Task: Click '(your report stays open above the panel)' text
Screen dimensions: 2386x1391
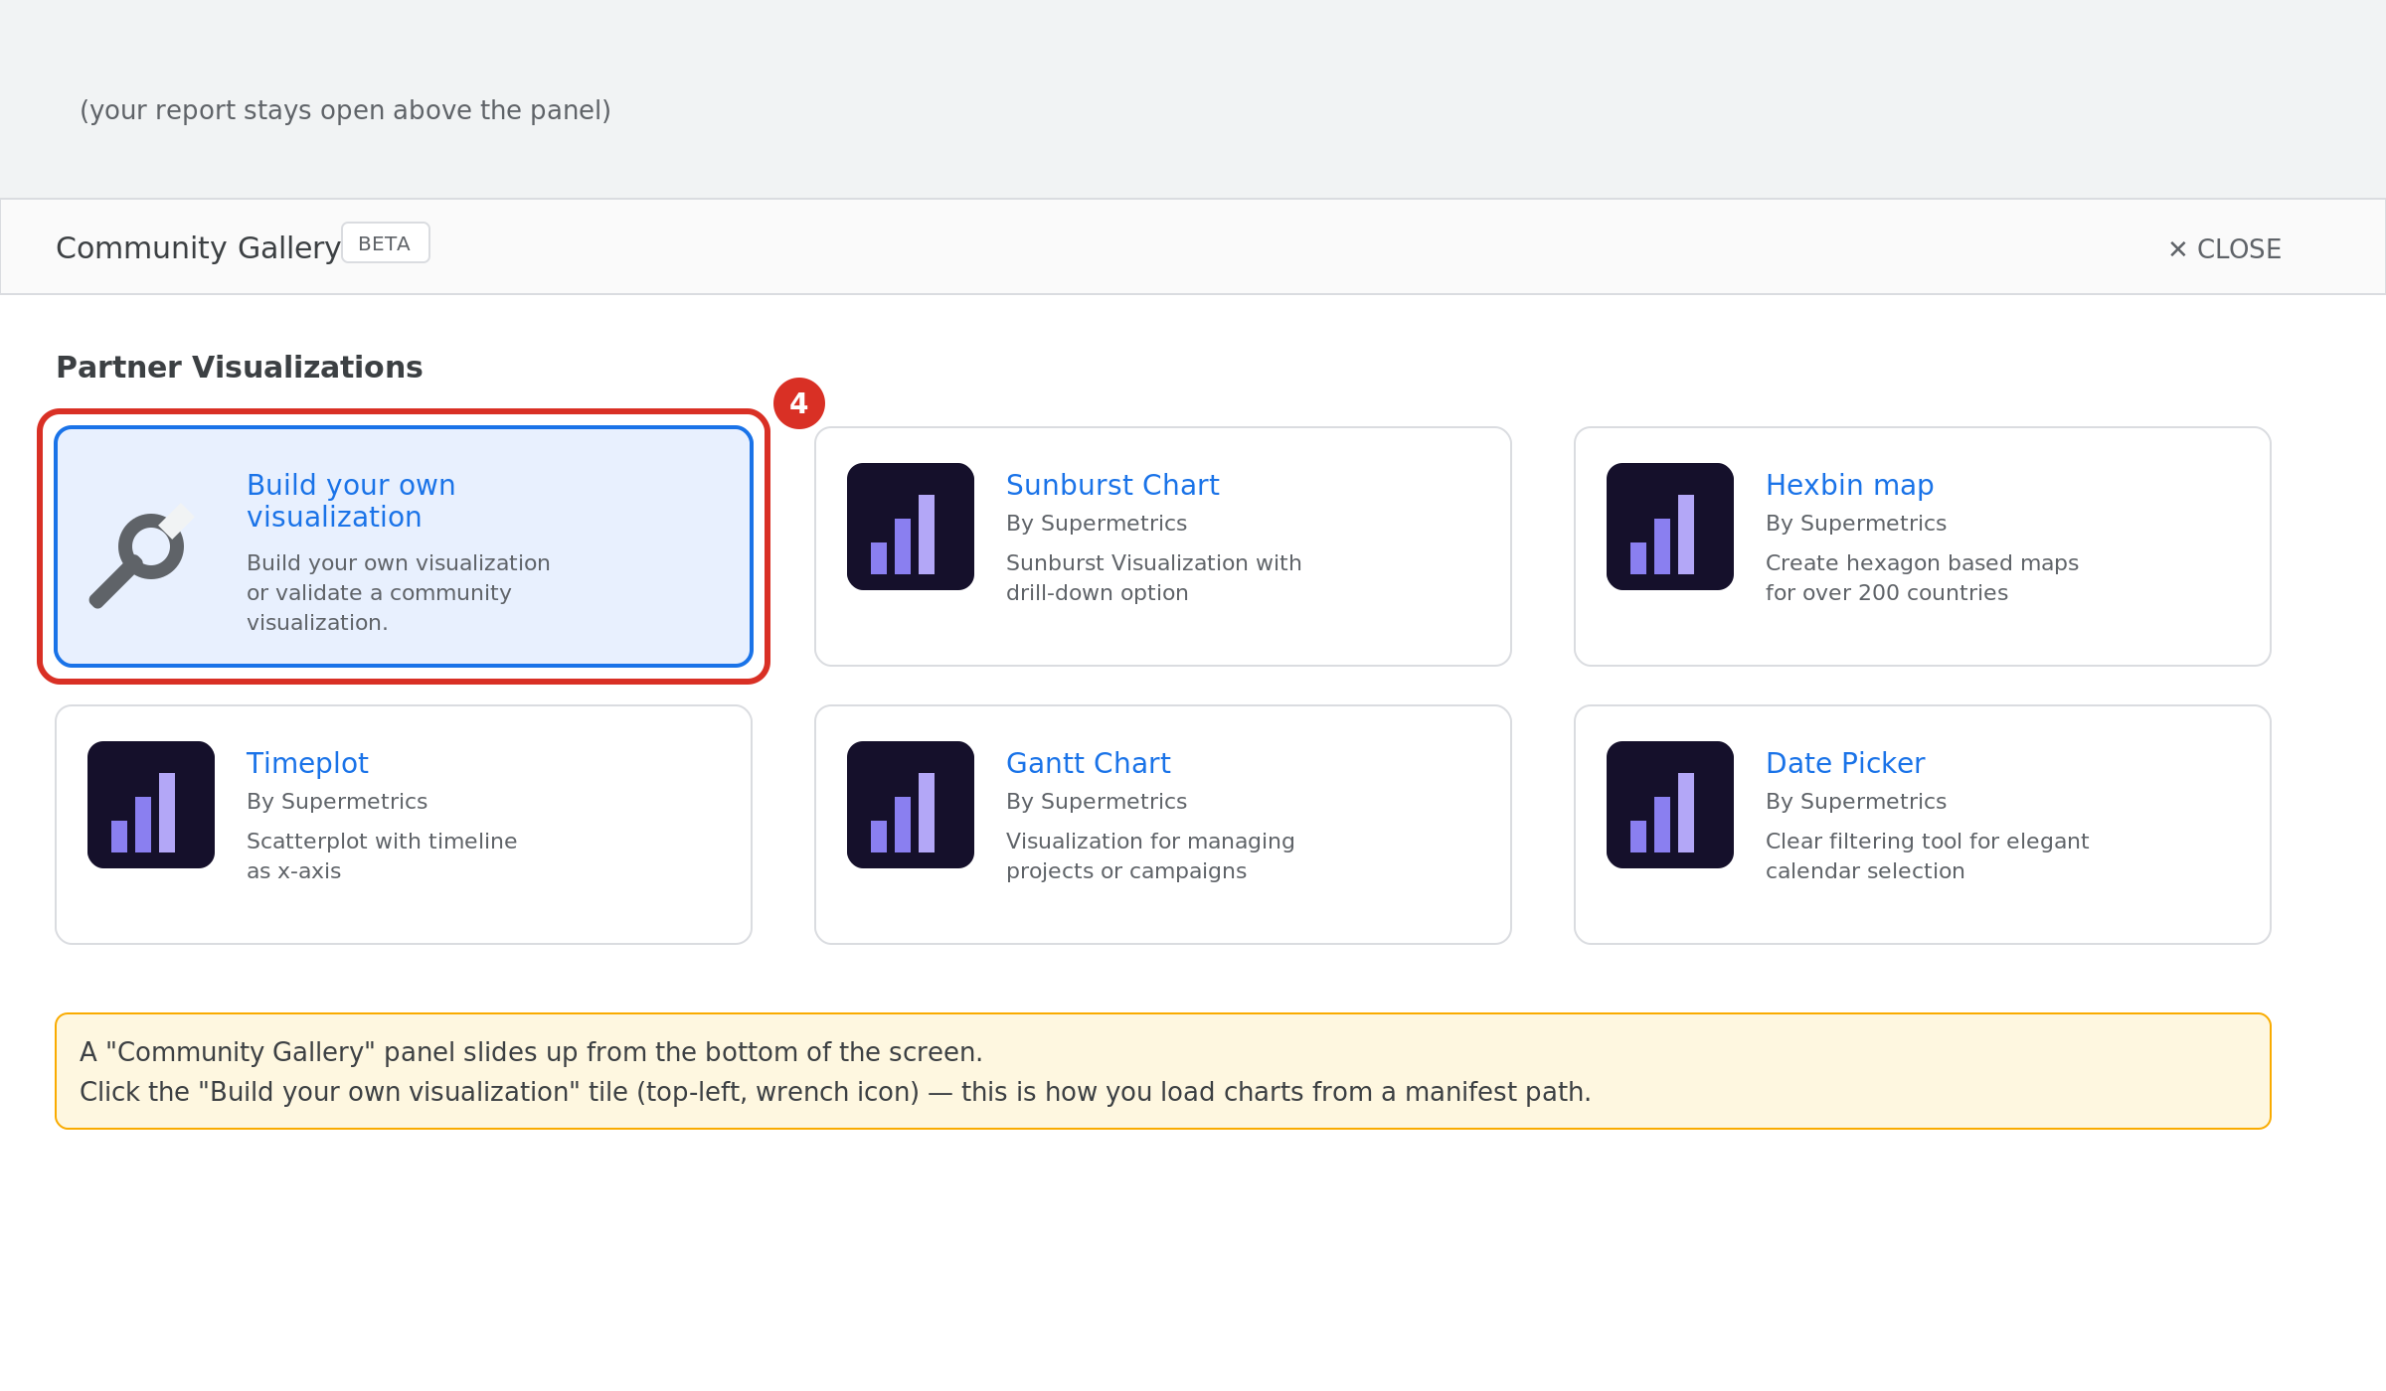Action: pos(345,110)
